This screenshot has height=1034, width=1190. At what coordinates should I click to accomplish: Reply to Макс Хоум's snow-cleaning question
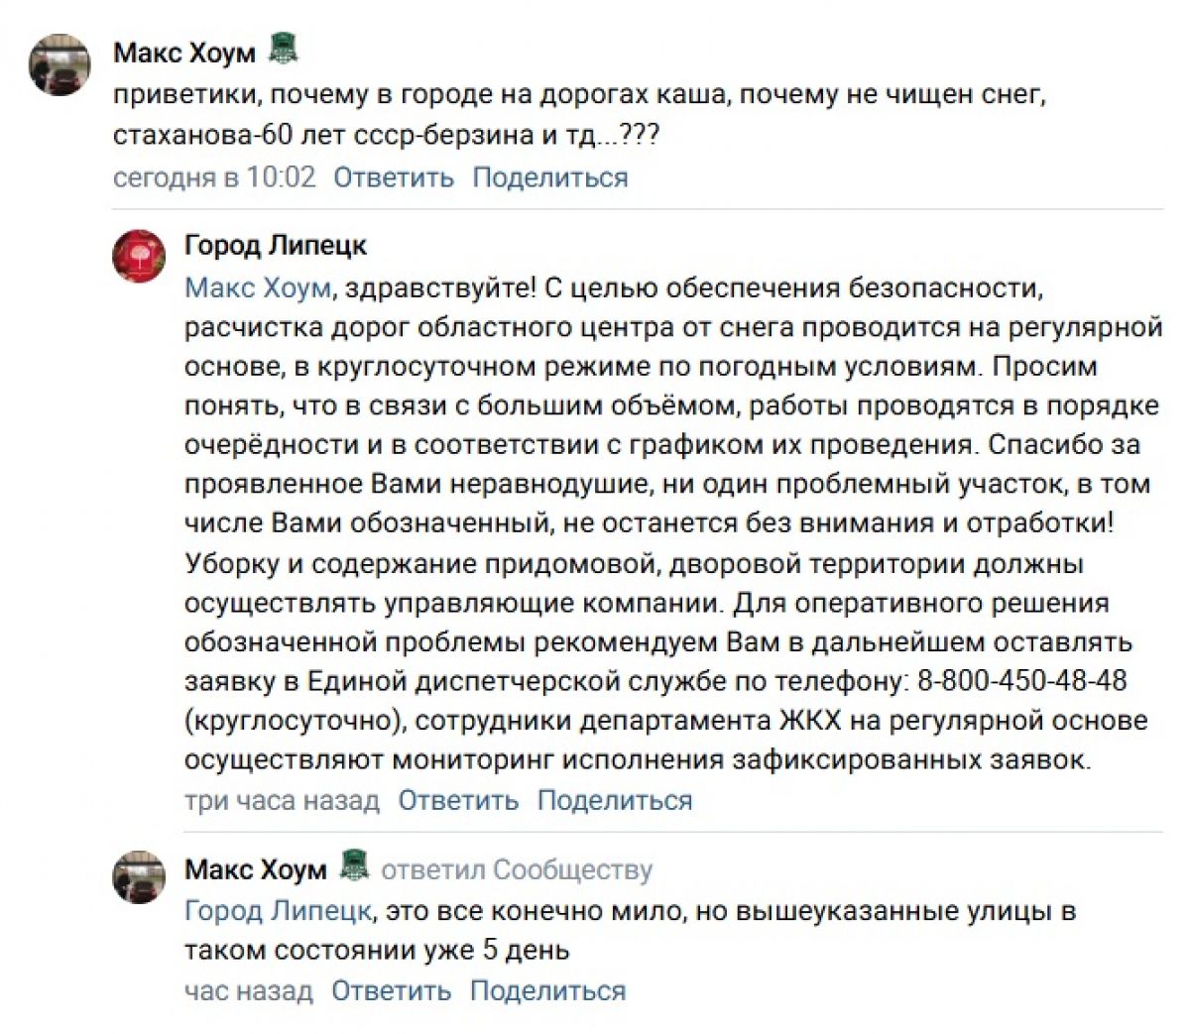[x=393, y=177]
